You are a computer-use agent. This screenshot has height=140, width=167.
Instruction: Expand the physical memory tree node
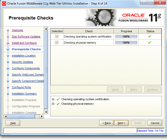pos(53,104)
